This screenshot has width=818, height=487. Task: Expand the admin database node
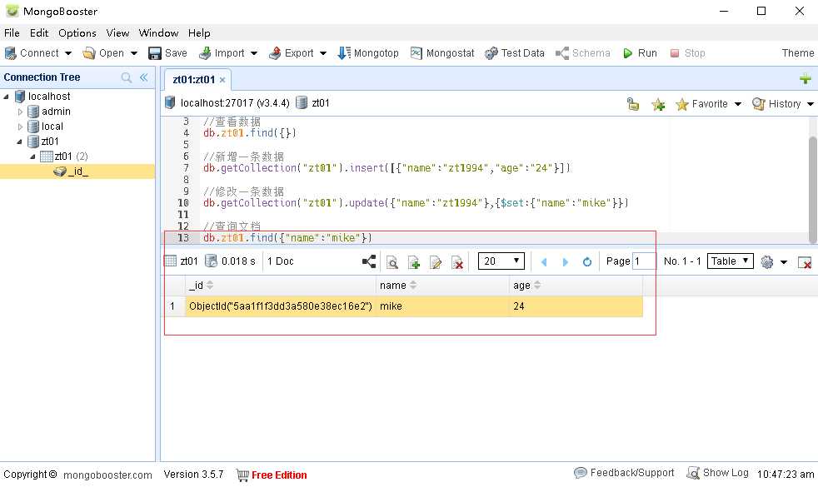pos(20,112)
